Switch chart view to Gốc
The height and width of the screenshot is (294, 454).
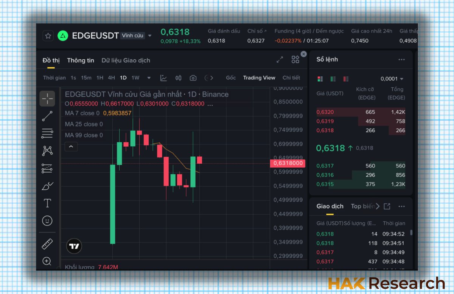(x=231, y=77)
